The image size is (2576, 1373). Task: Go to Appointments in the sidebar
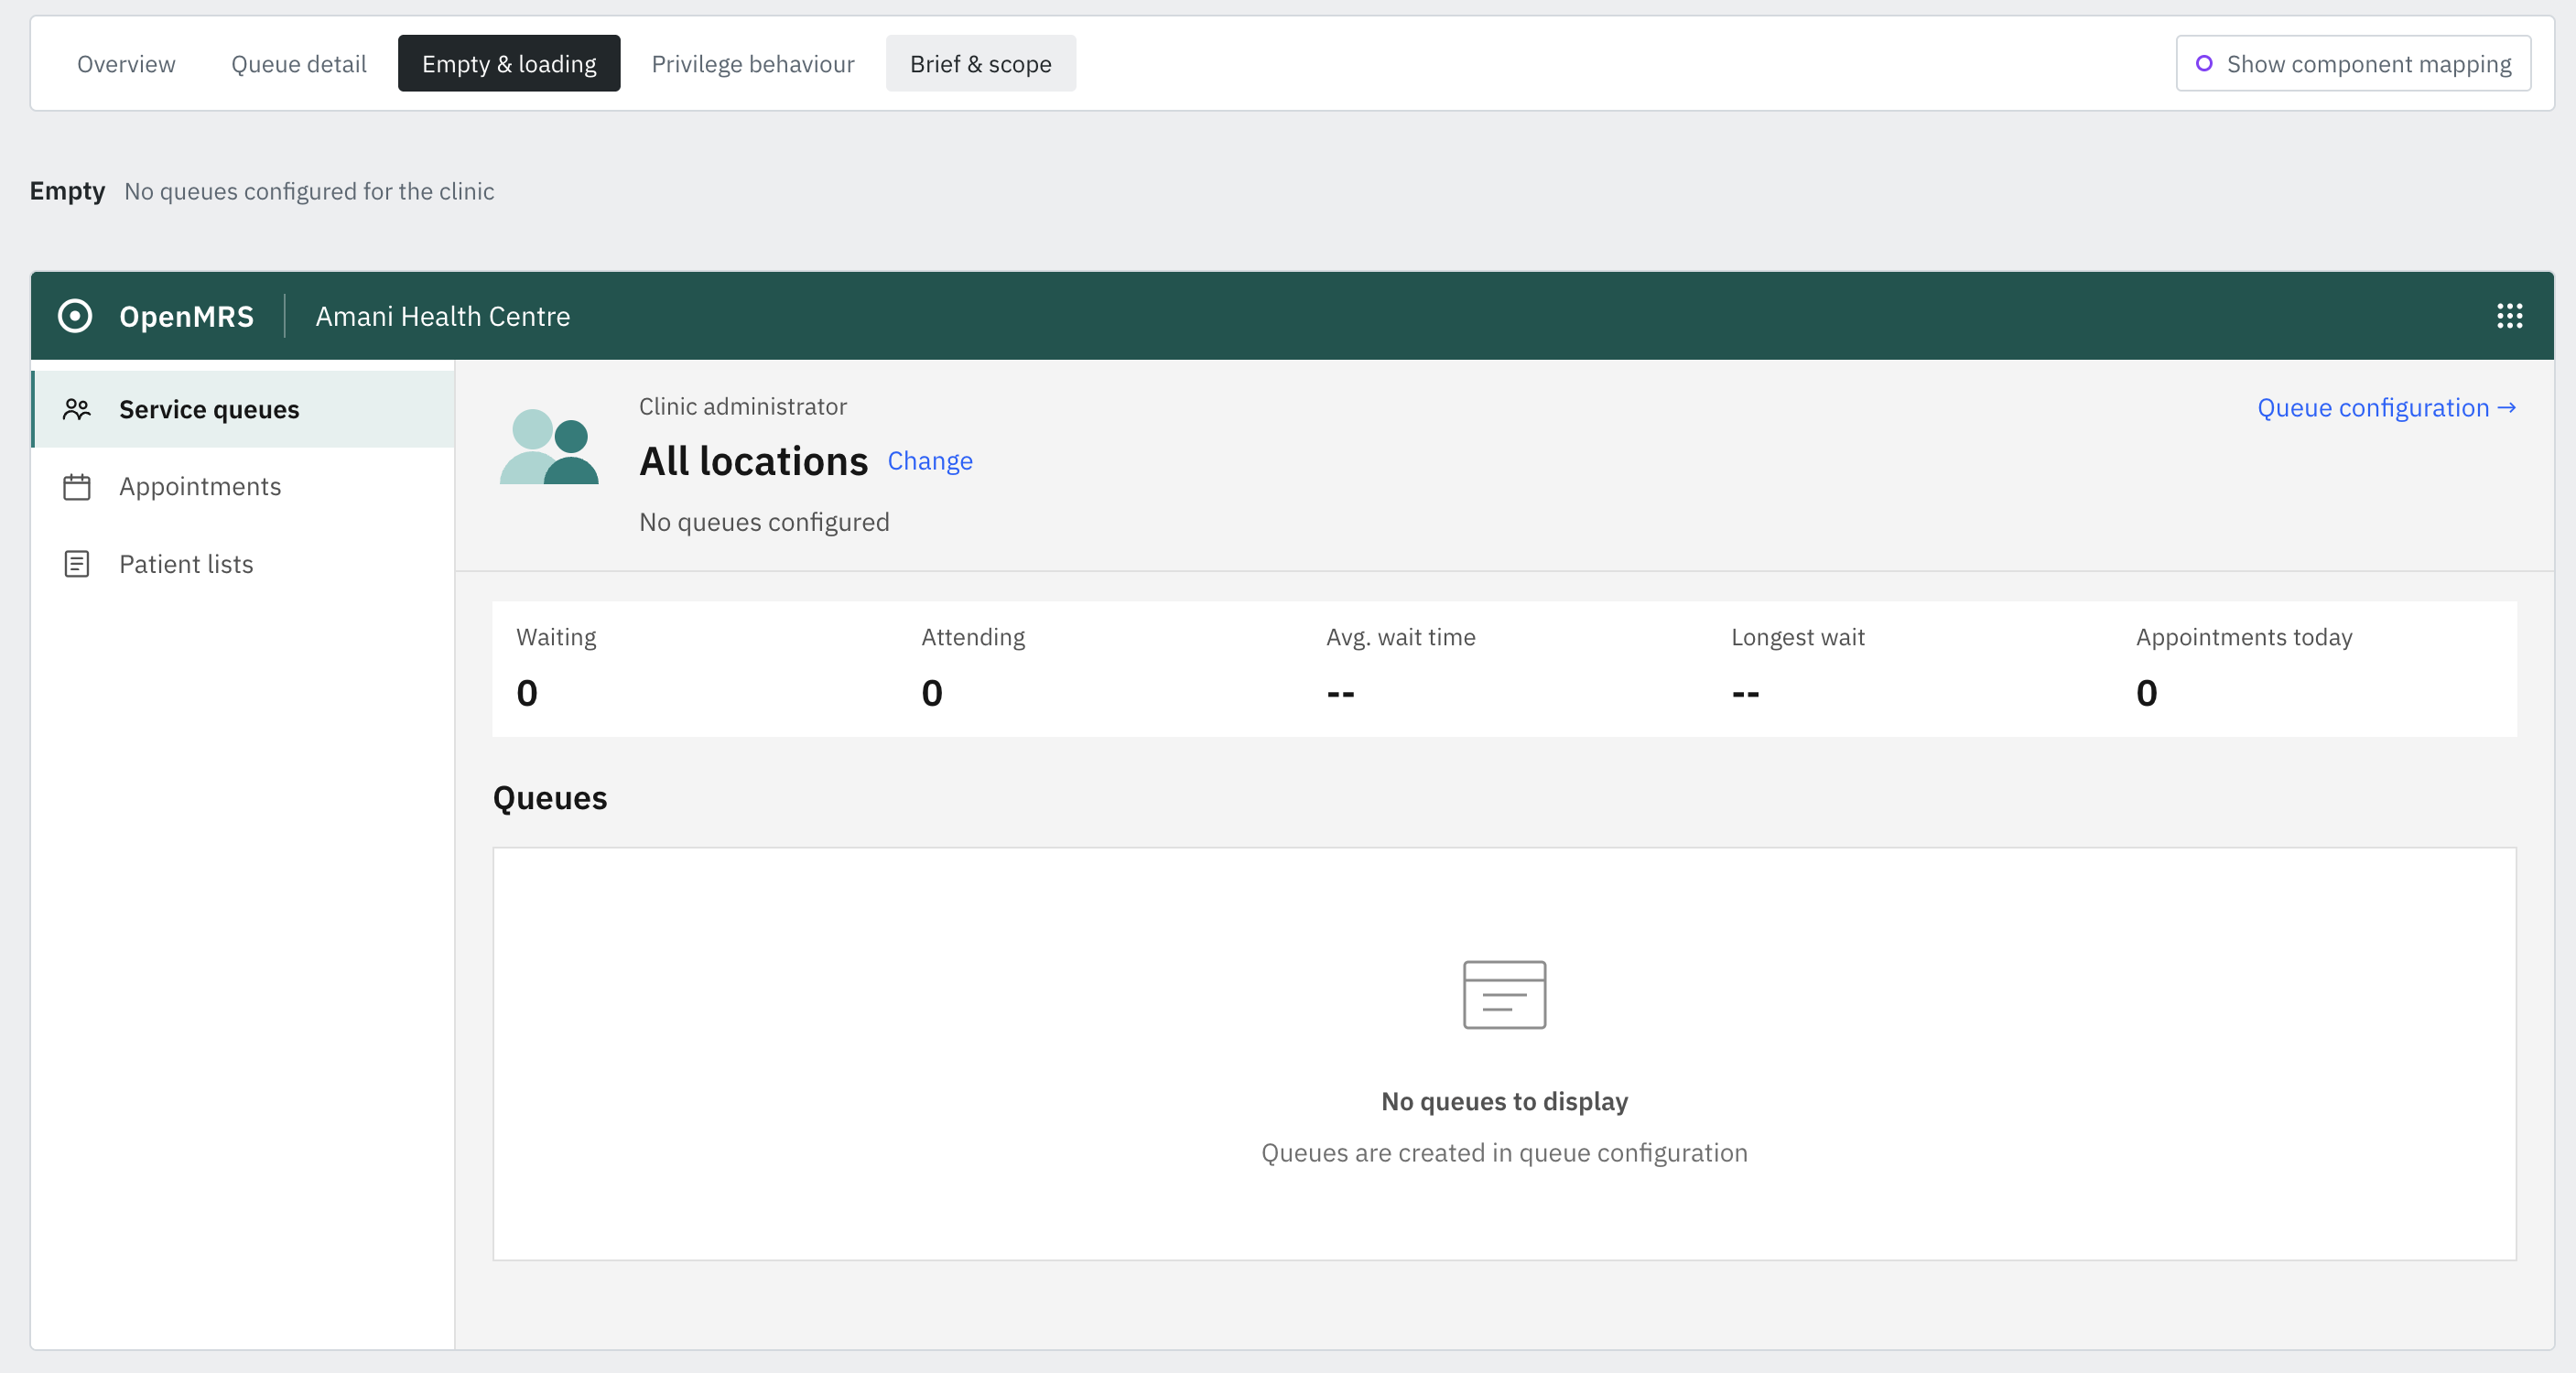pos(244,487)
